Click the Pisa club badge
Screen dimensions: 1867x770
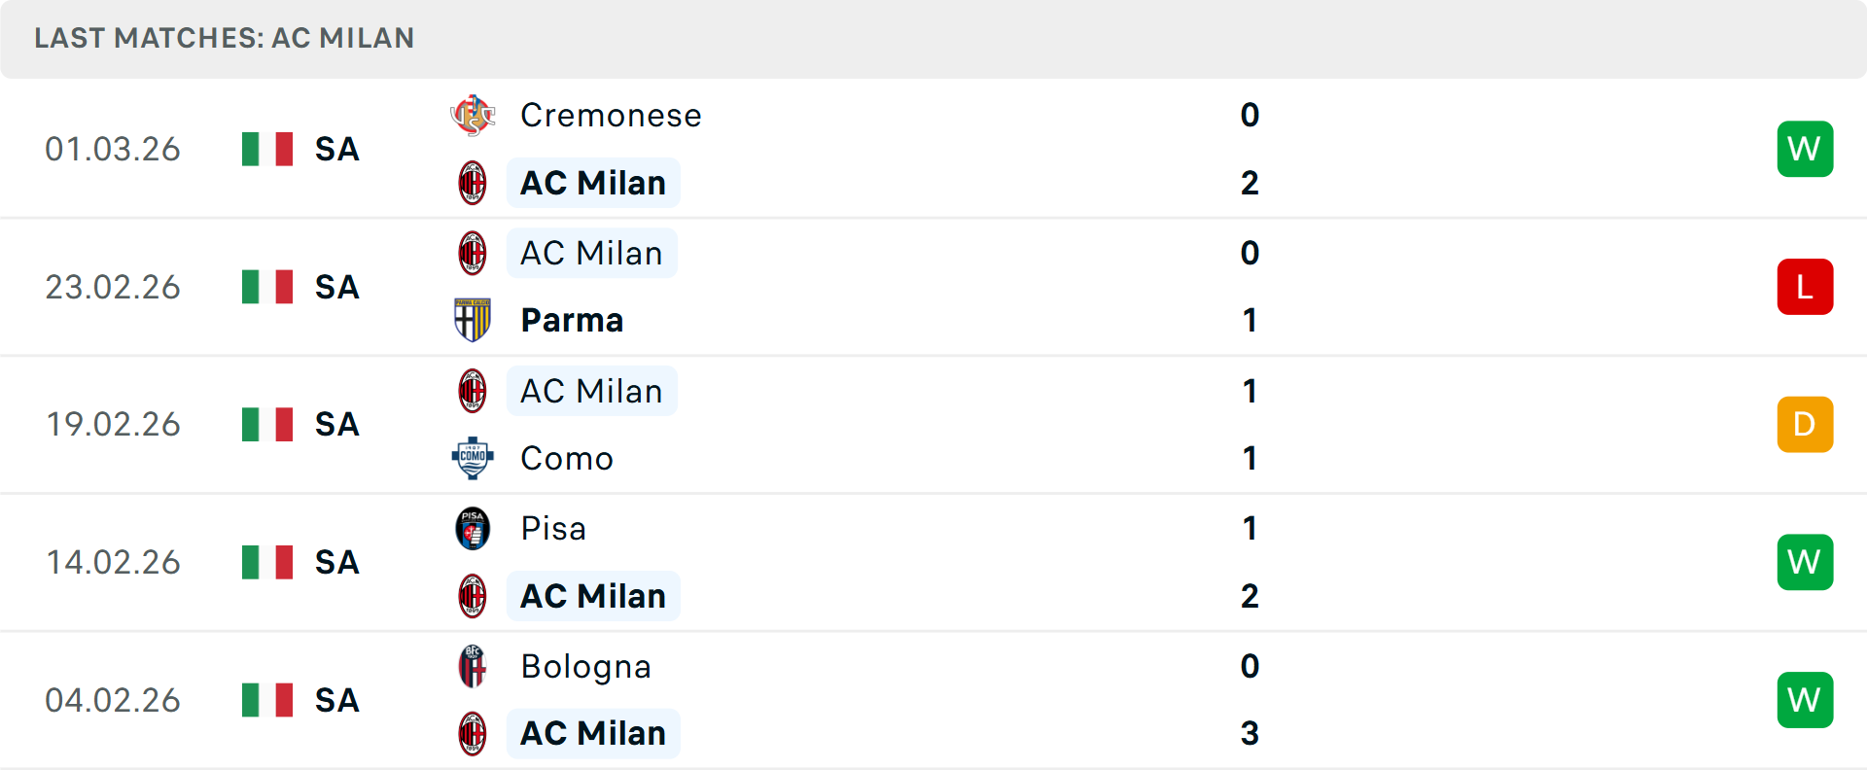474,527
